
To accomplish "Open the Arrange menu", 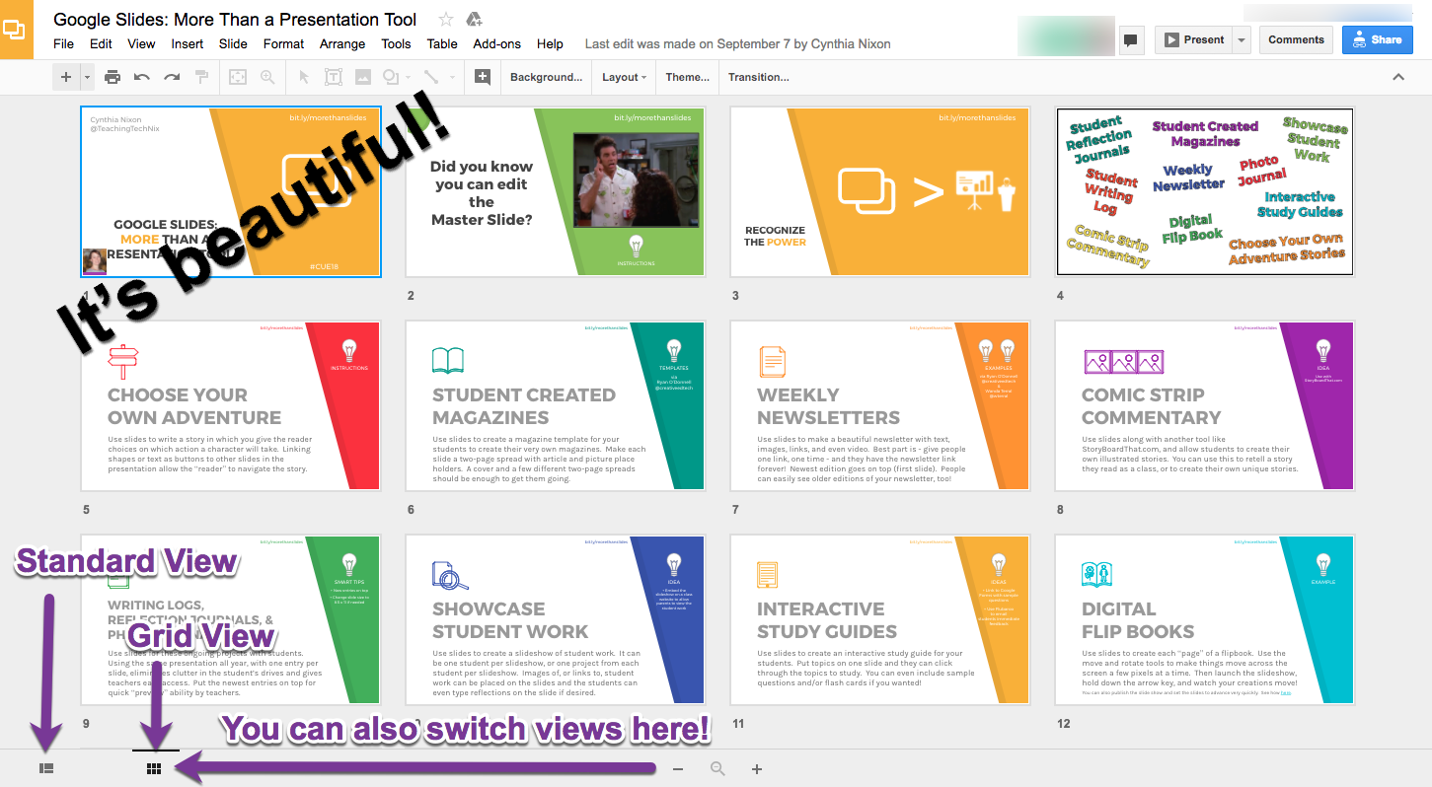I will [341, 43].
